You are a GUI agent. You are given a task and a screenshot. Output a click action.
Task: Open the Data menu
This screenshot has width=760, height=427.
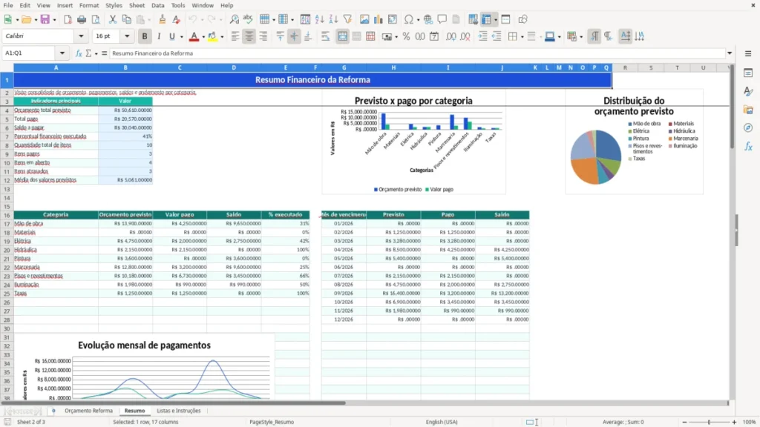[x=157, y=5]
